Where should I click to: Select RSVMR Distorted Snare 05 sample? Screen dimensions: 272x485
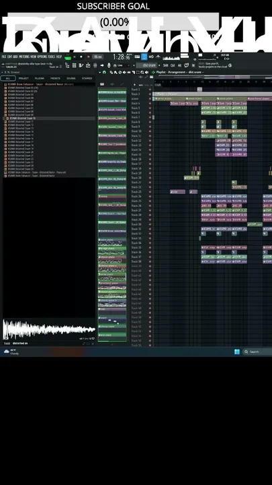pyautogui.click(x=21, y=101)
